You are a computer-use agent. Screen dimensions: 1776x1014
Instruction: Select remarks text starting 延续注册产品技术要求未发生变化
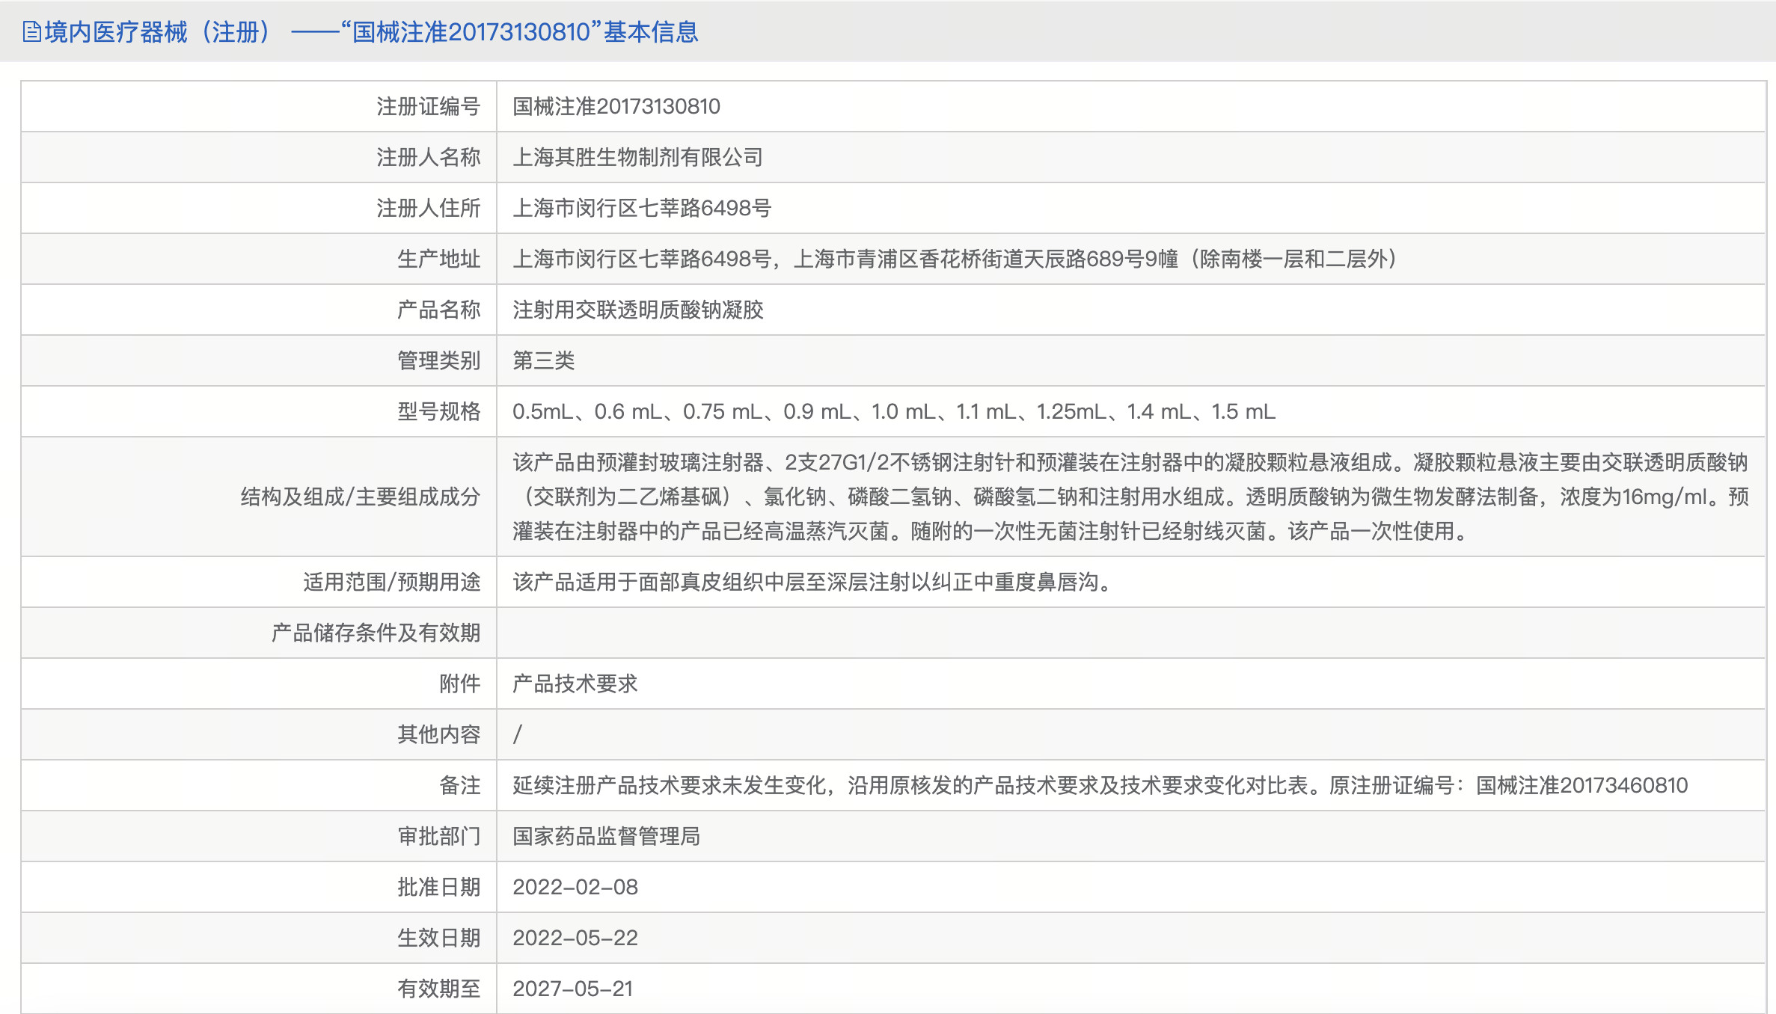1100,786
